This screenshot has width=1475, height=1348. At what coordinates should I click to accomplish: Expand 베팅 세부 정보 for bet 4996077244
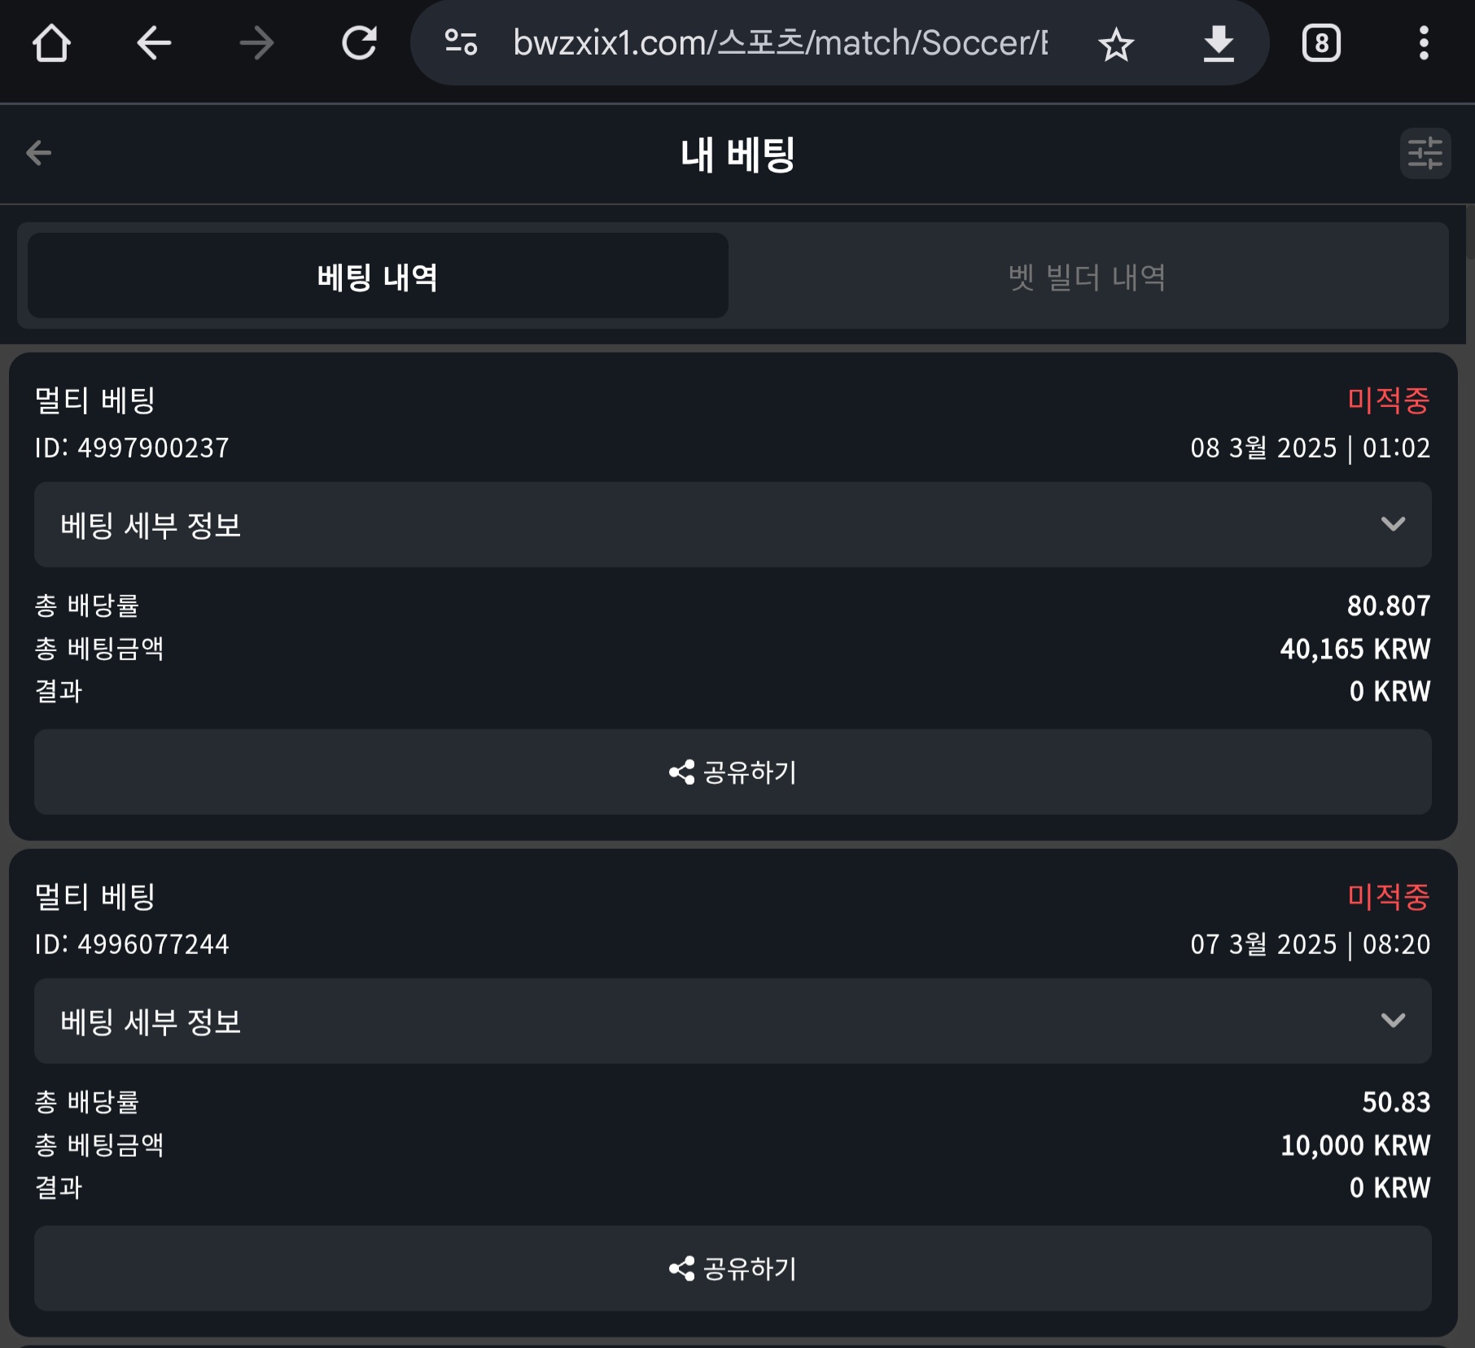coord(733,1021)
